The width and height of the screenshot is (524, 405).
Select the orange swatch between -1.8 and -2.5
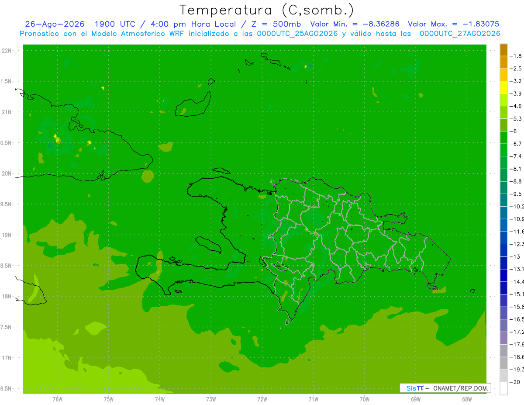pos(503,62)
